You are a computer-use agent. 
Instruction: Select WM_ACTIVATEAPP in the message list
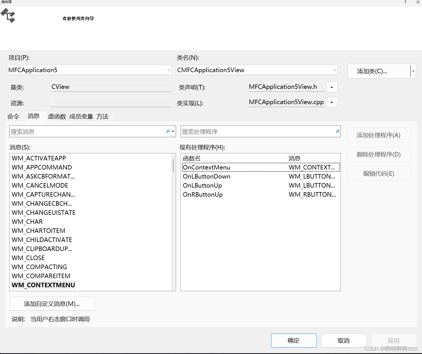(39, 158)
